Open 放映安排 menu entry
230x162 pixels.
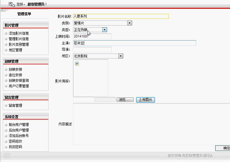pyautogui.click(x=15, y=69)
